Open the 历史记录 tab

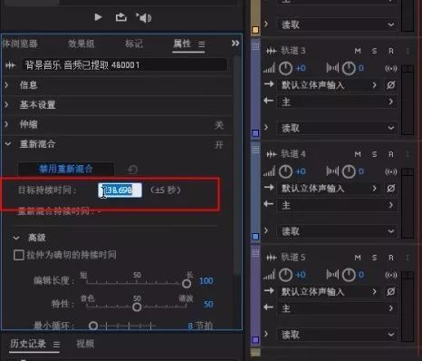(x=28, y=344)
